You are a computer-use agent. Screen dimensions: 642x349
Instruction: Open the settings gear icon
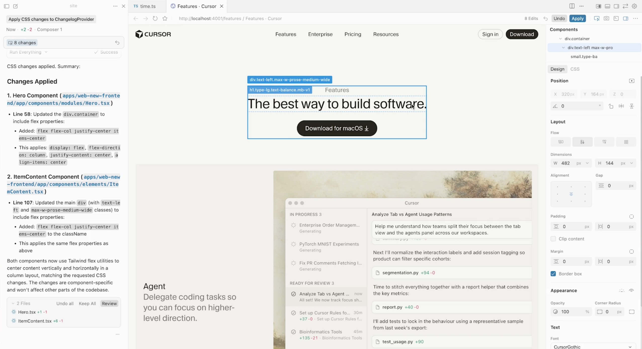[x=634, y=6]
